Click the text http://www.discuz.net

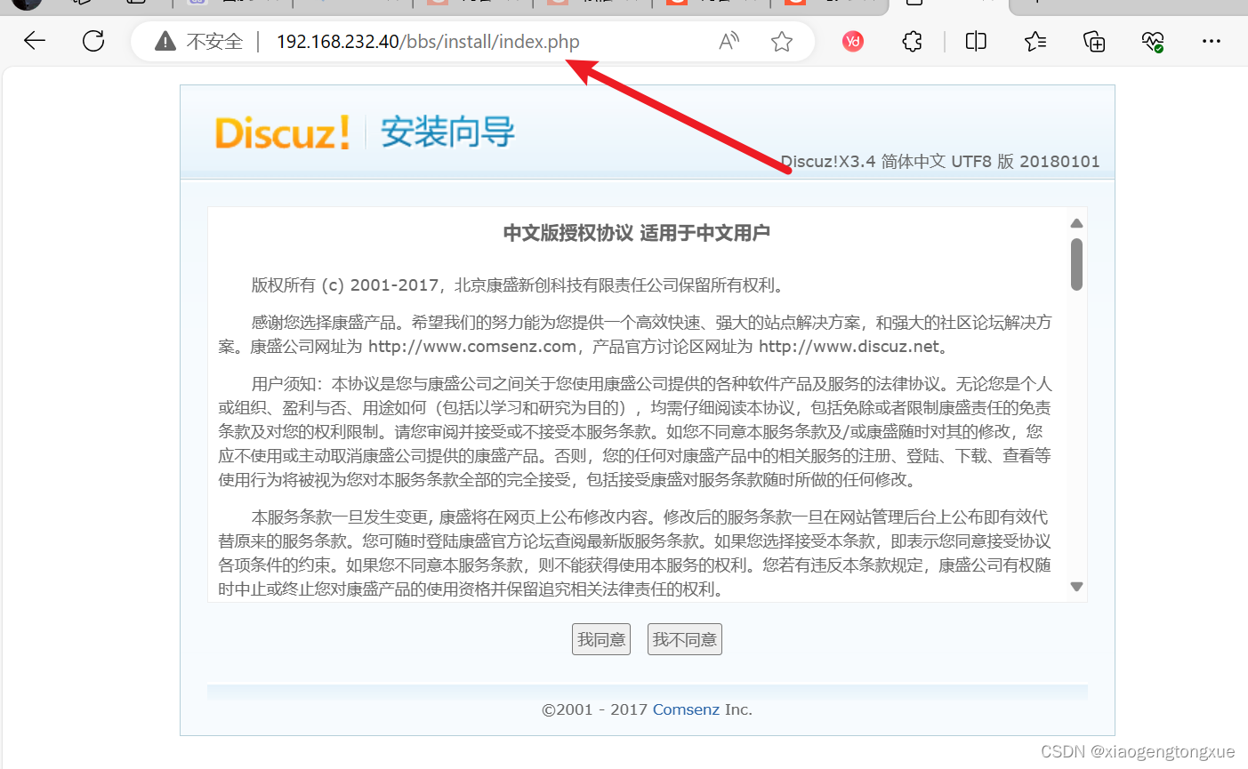click(849, 347)
